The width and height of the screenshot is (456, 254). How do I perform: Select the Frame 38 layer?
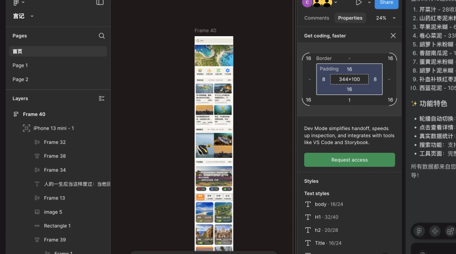[x=54, y=156]
